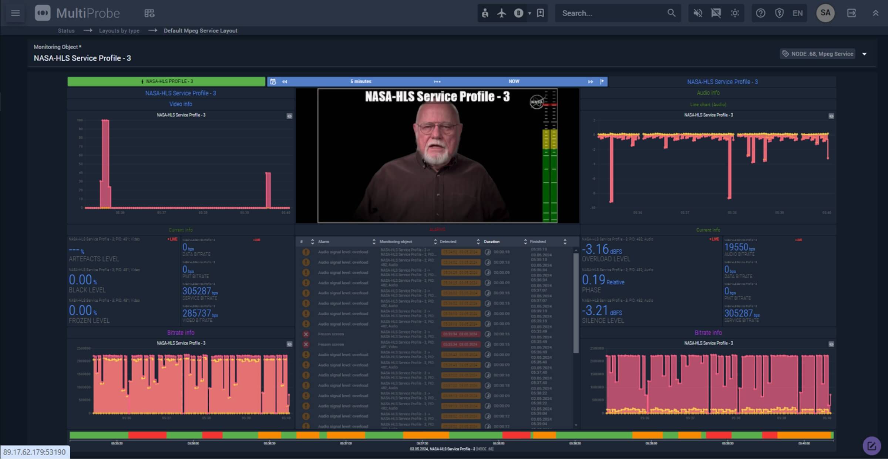Click the logout exit icon
888x459 pixels.
point(851,13)
